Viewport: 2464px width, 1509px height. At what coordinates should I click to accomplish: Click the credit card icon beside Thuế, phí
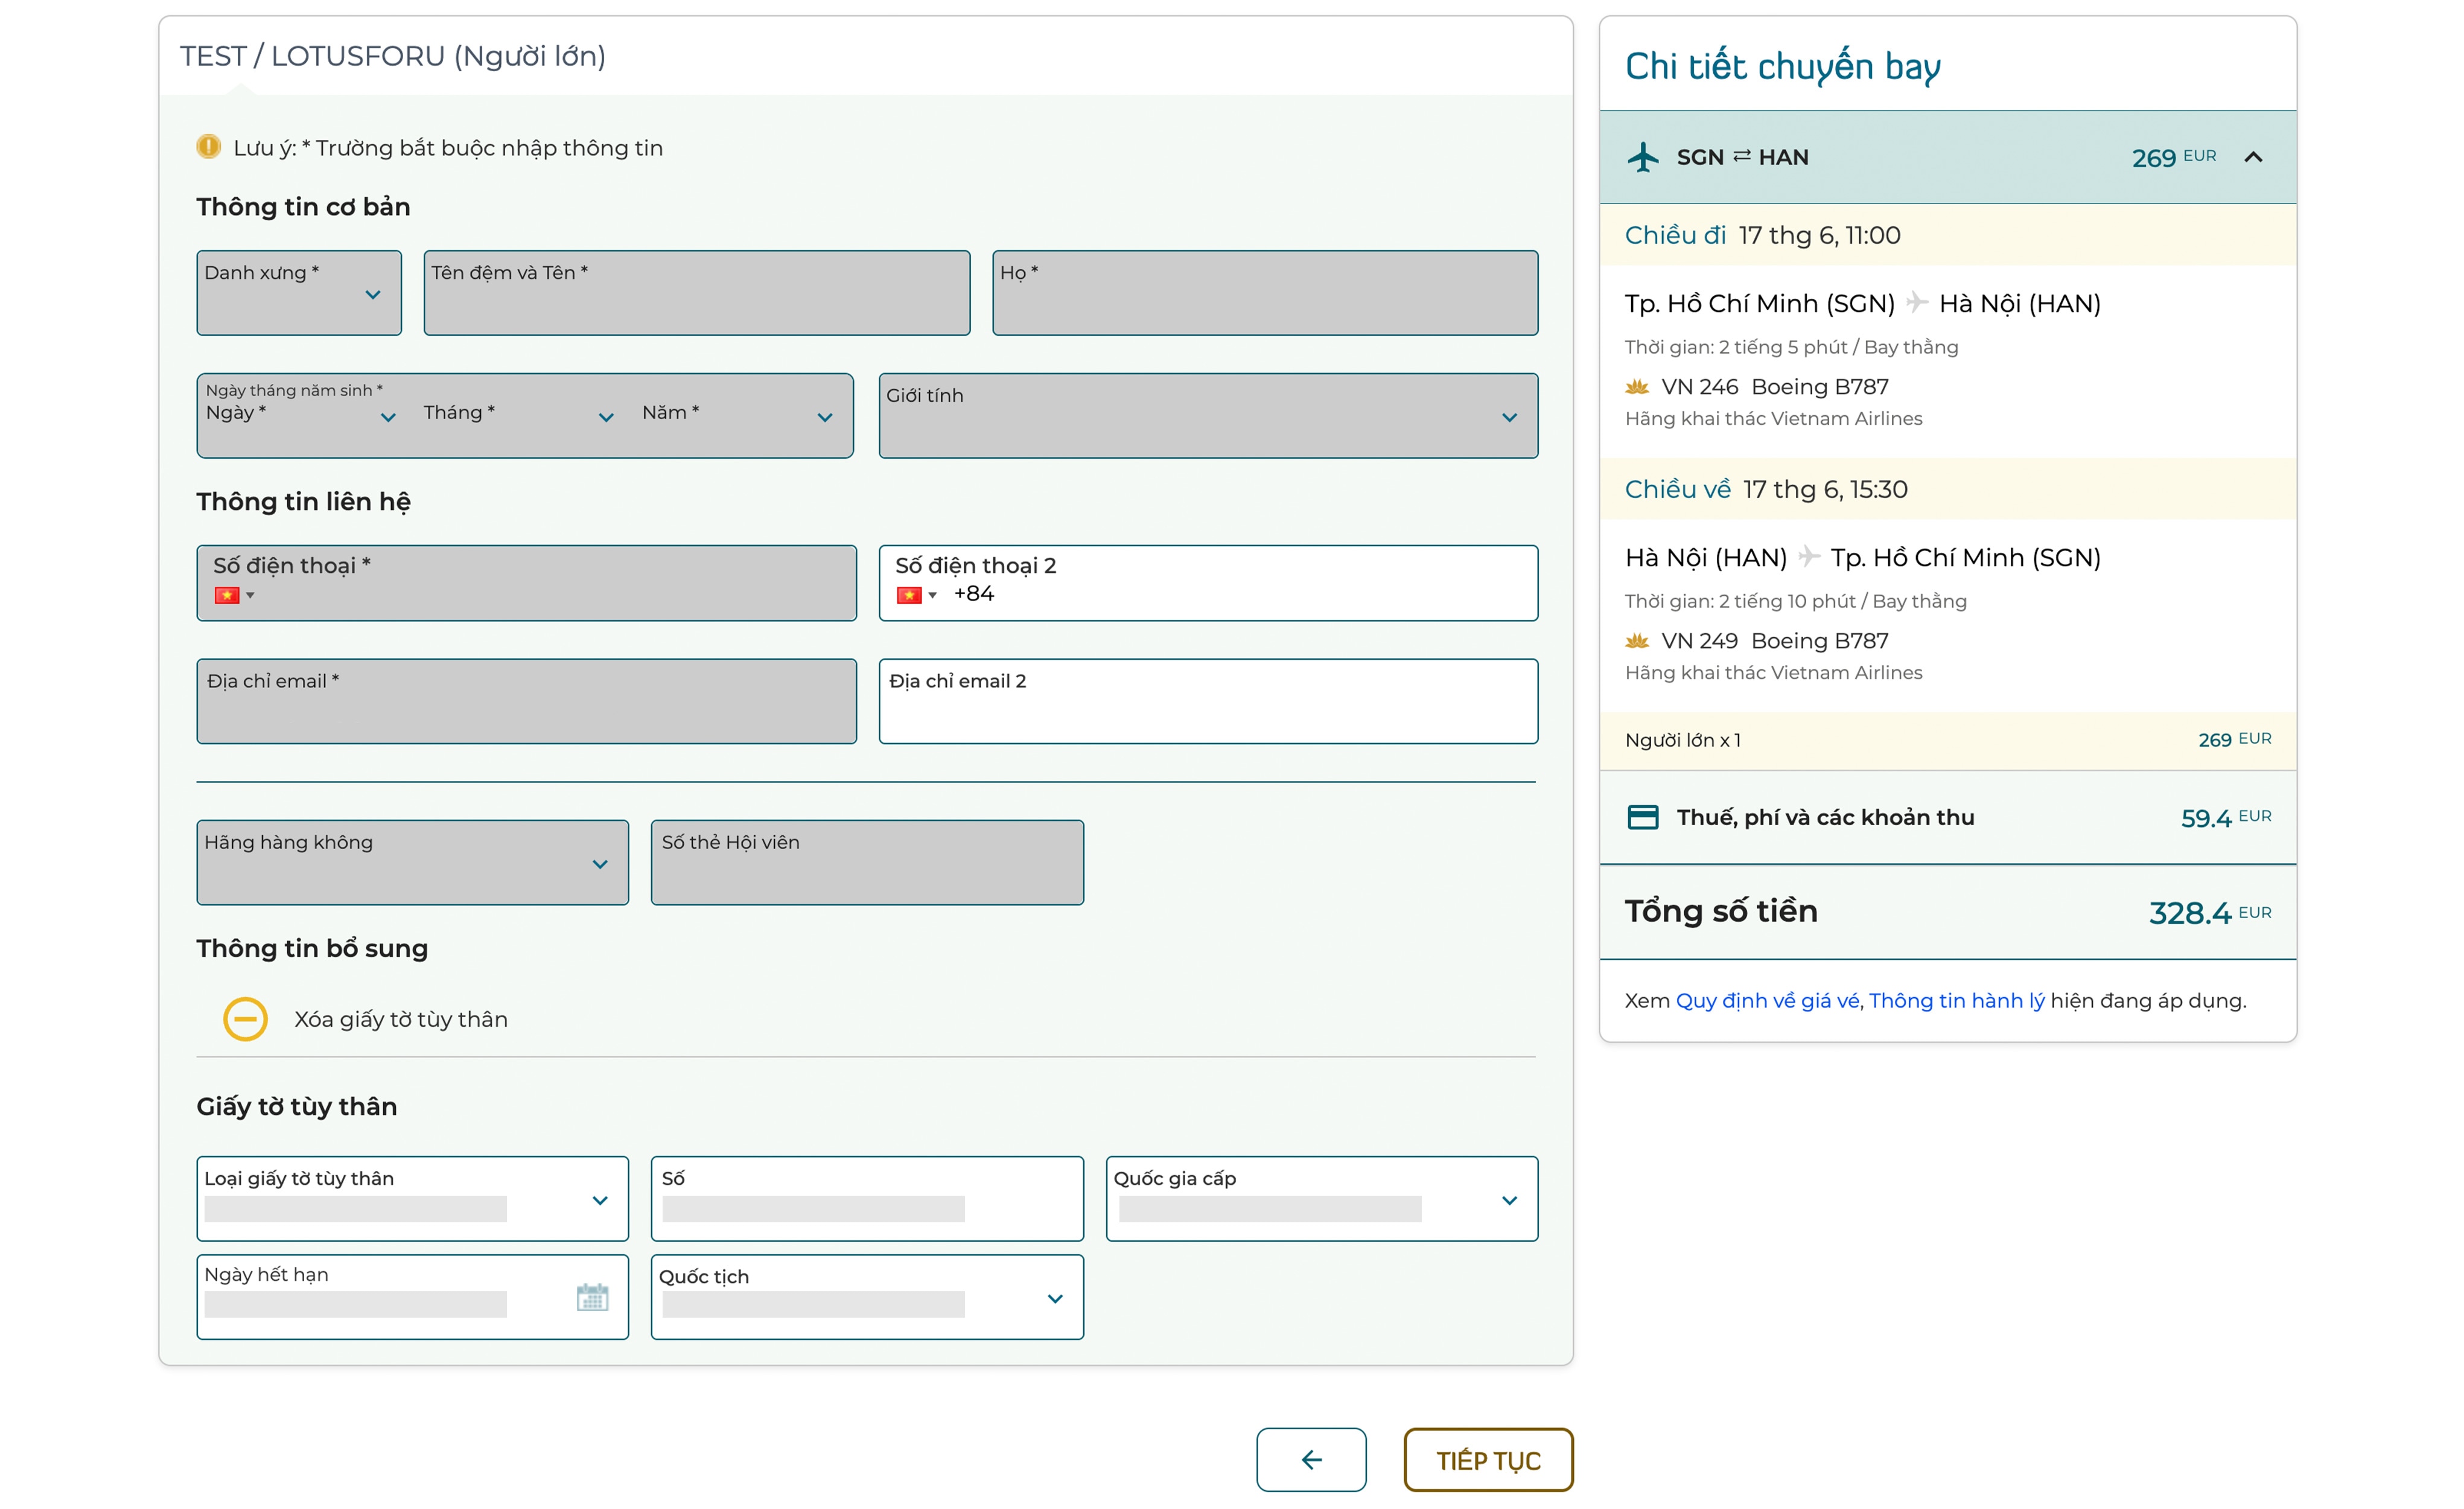click(1643, 817)
